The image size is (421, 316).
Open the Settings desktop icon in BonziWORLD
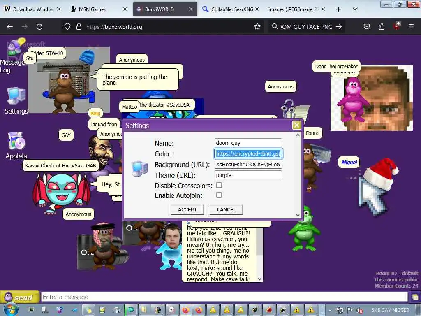click(x=16, y=101)
